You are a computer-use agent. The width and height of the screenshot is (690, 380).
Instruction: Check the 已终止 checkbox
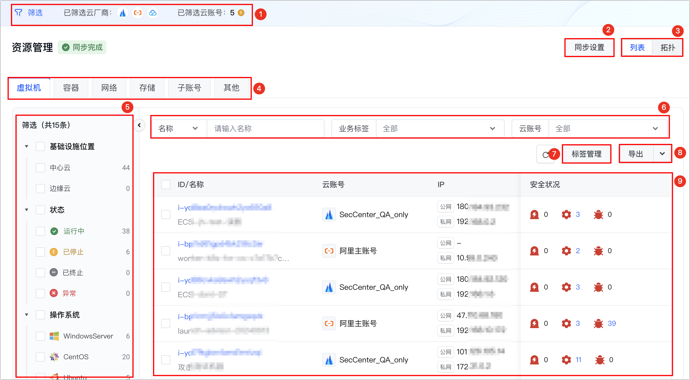point(40,273)
